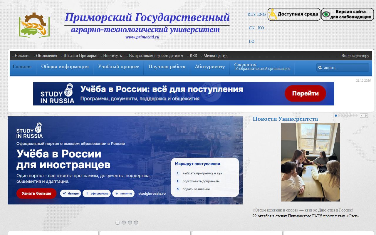Go to the next news item arrow
The image size is (376, 235).
point(366,116)
